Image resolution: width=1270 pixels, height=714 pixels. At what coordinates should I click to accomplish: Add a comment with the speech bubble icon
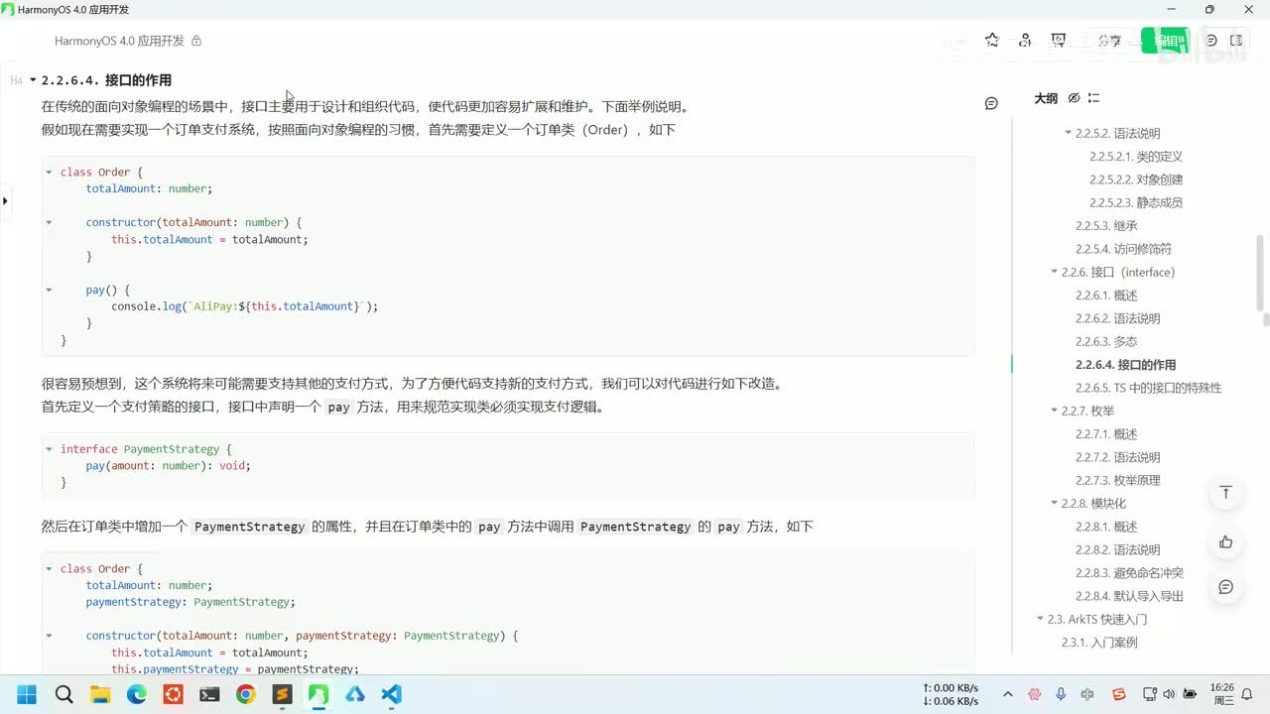[x=991, y=103]
